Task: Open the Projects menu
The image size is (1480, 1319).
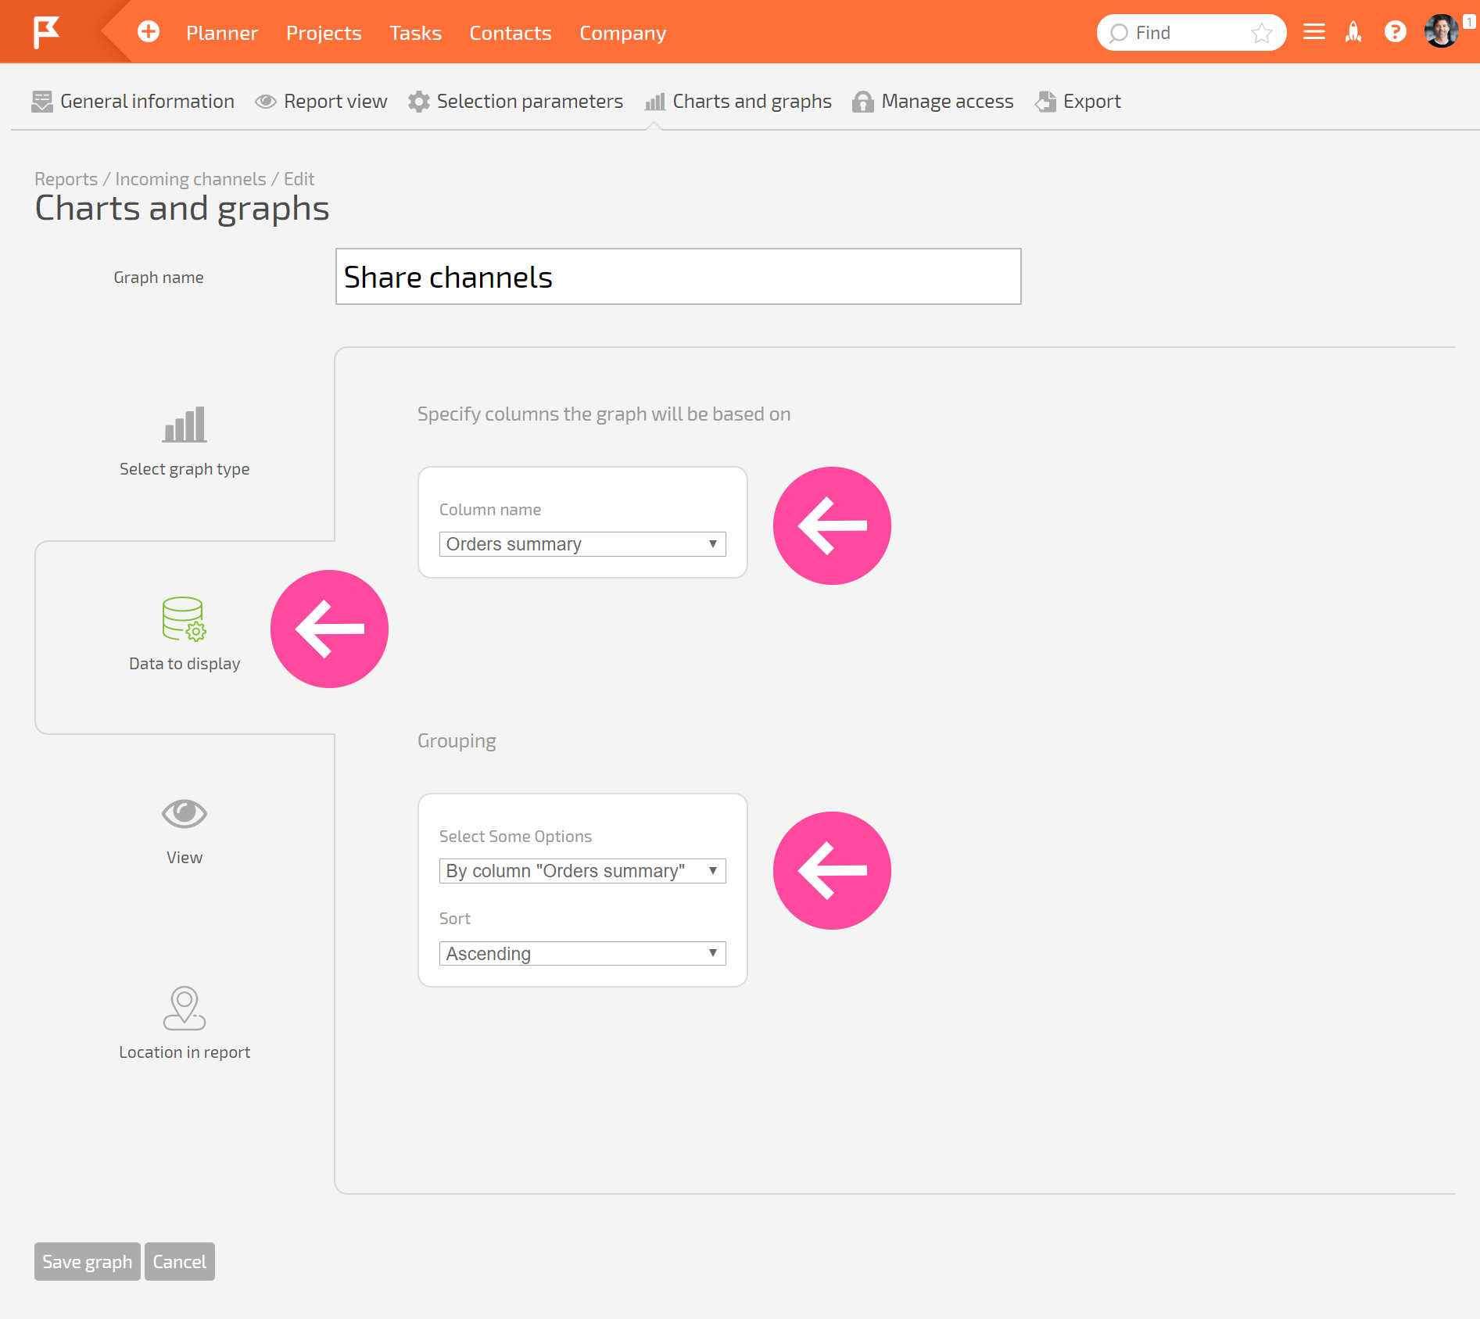Action: tap(324, 33)
